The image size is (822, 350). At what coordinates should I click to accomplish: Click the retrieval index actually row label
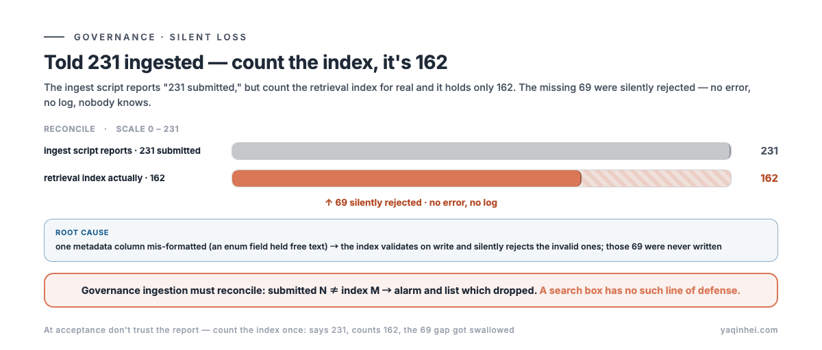coord(104,178)
